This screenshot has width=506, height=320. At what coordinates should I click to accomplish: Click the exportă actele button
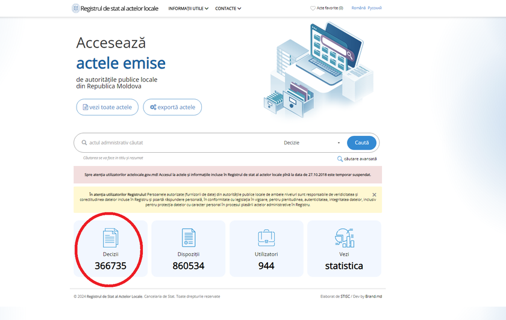[172, 107]
